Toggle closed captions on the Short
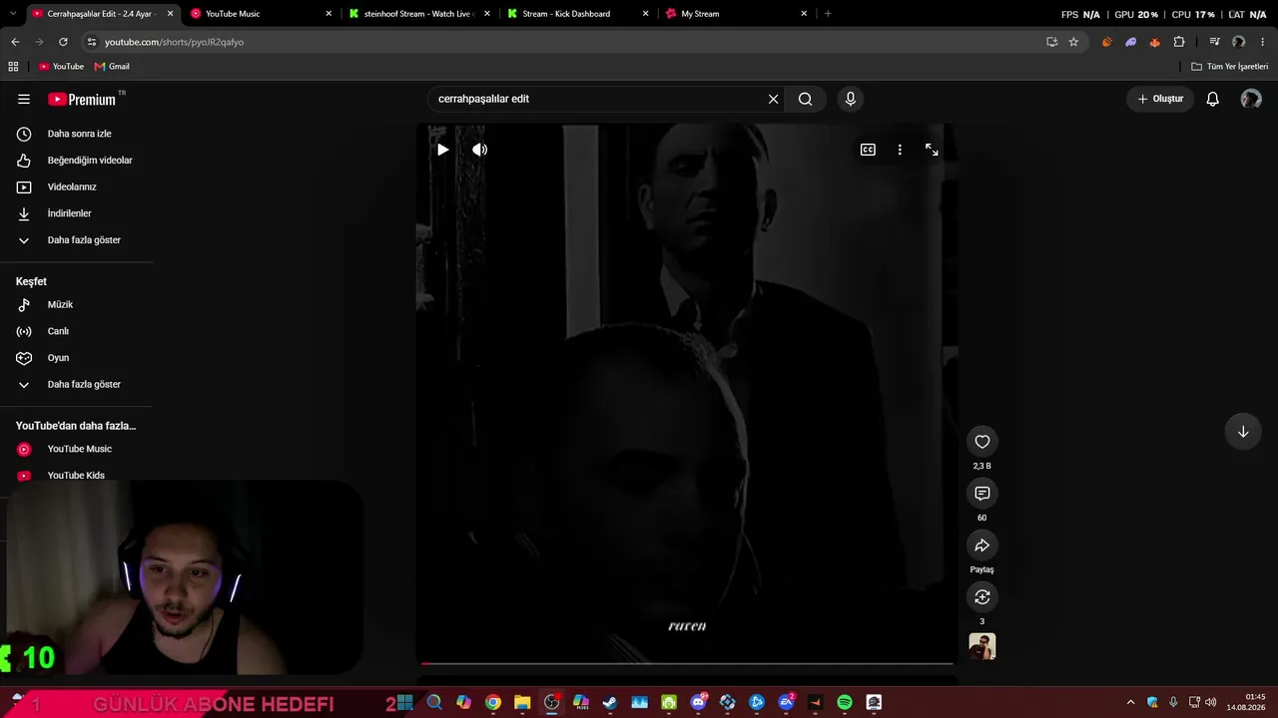This screenshot has width=1278, height=718. 868,150
